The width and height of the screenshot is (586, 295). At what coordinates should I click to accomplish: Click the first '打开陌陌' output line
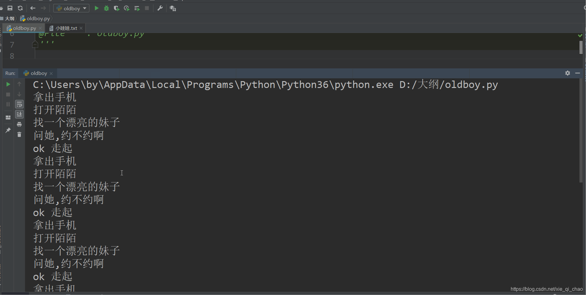(55, 110)
